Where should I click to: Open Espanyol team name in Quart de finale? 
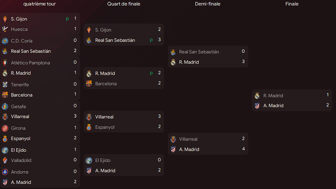105,127
